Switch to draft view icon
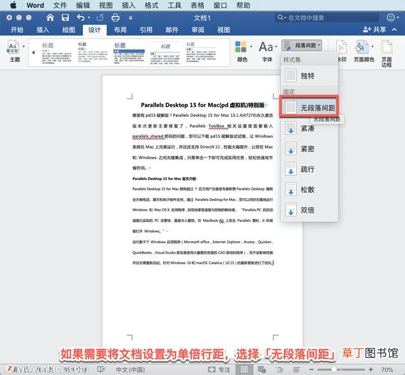405x375 pixels. (x=297, y=369)
